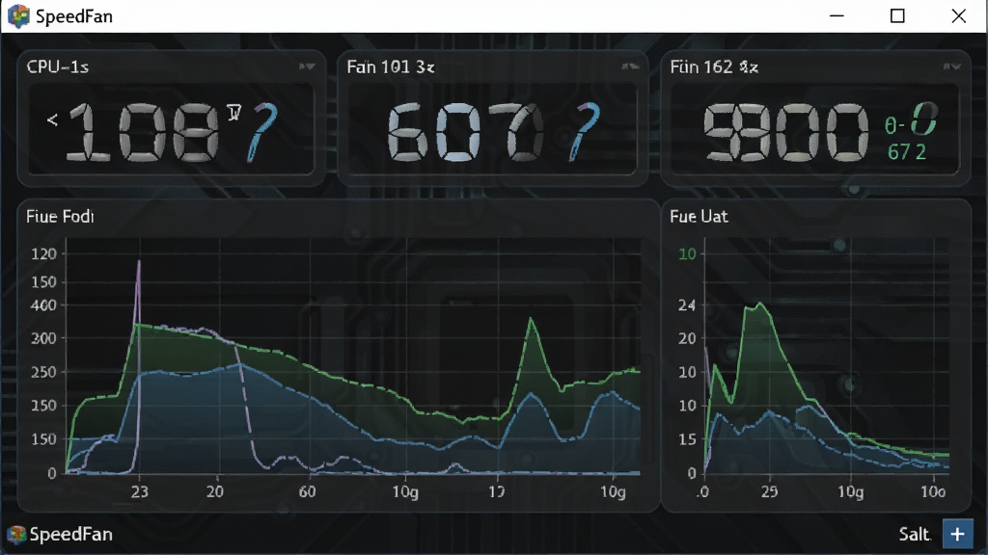Click the blue plus button beside Salt
Image resolution: width=988 pixels, height=555 pixels.
958,534
